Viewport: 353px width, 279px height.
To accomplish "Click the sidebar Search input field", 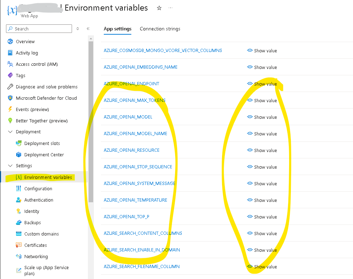I will (x=39, y=29).
